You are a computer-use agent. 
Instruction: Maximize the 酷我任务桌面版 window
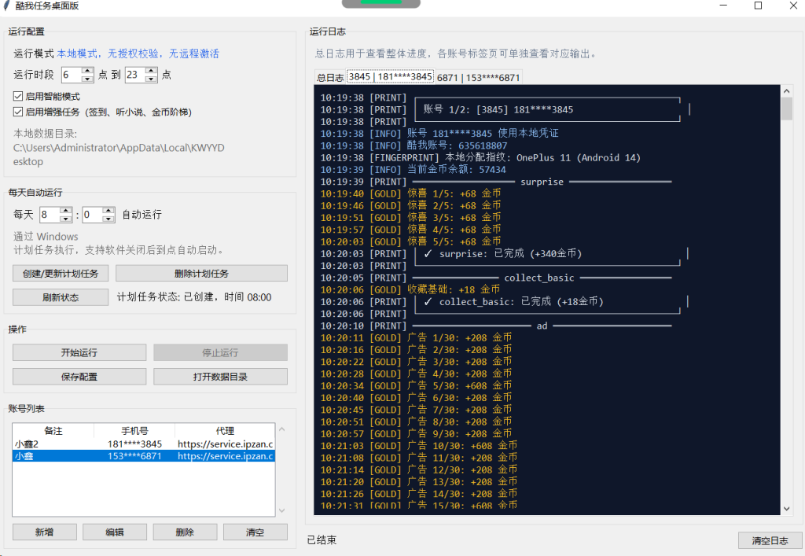758,6
